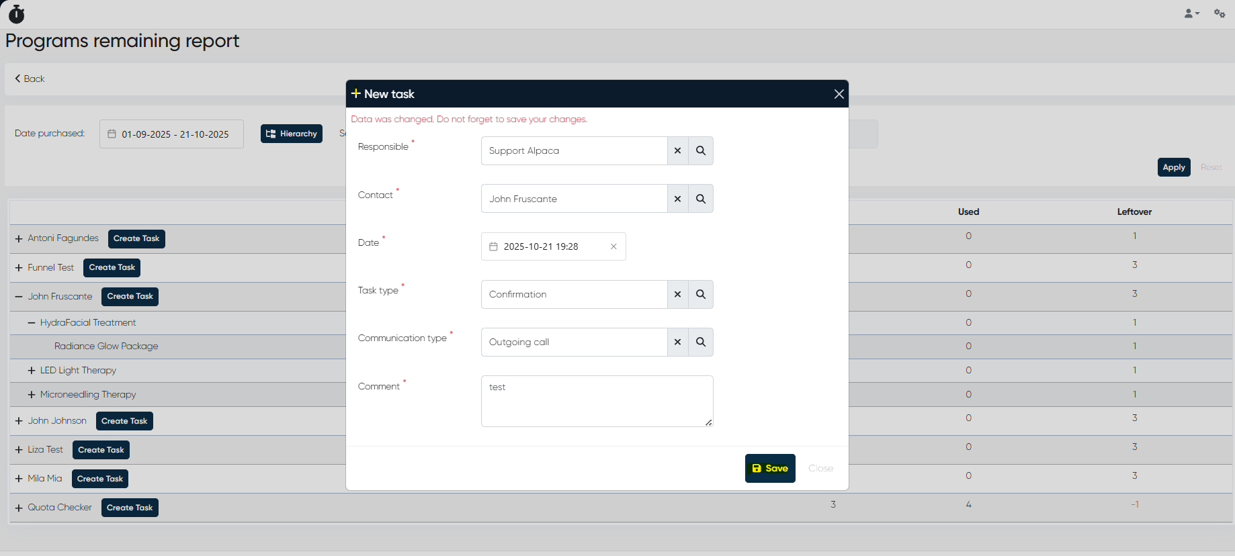Save the new task

coord(769,468)
